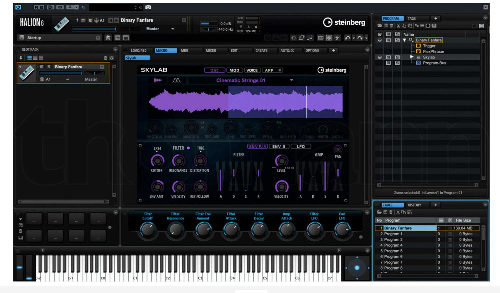Click the delete trash icon in Program tree toolbar
This screenshot has width=500, height=293.
point(391,26)
